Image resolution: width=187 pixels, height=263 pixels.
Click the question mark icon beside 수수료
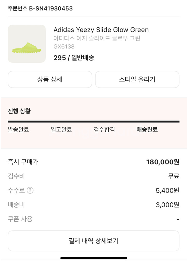tap(30, 190)
